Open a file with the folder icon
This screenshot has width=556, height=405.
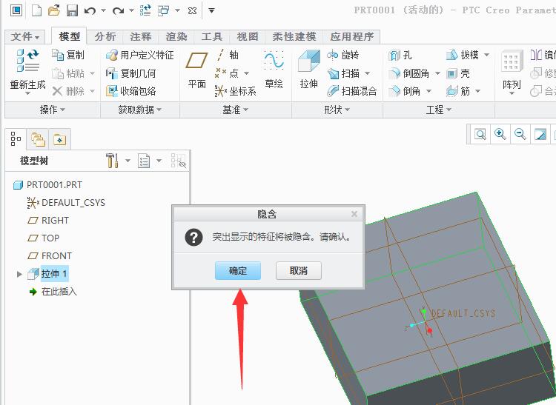54,10
